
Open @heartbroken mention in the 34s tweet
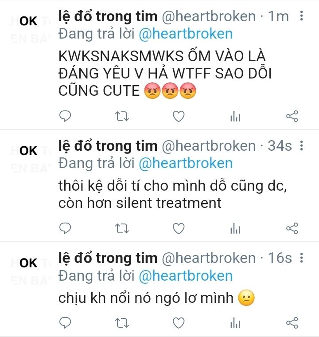186,163
